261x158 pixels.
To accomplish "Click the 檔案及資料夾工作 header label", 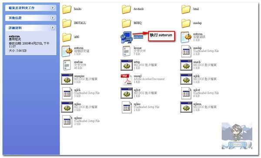I will (21, 8).
